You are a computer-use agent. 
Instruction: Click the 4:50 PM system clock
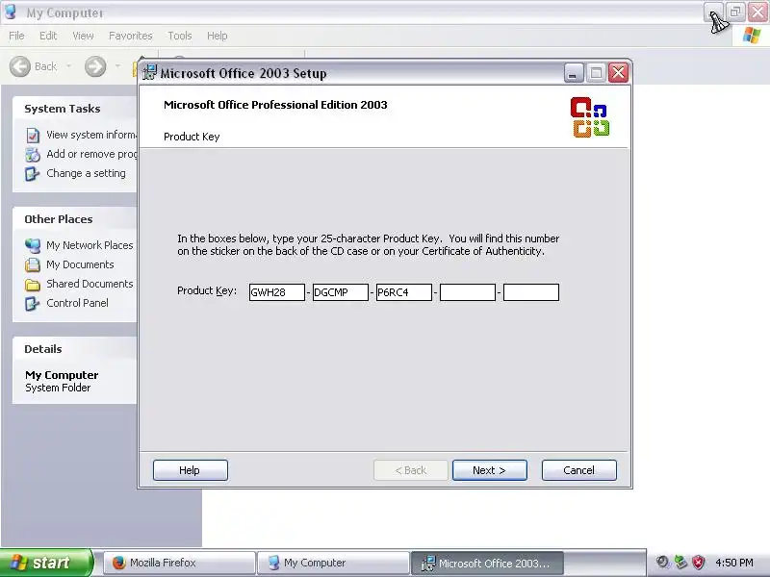tap(734, 563)
